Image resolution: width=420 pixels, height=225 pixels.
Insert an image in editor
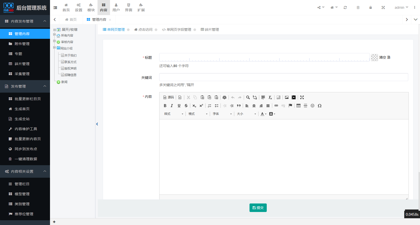coord(287,97)
